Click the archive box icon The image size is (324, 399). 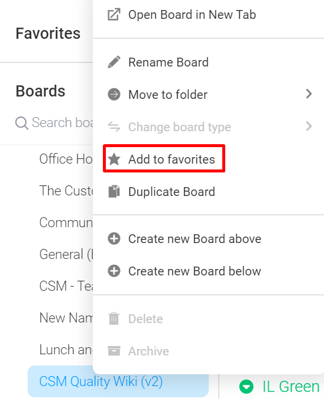point(114,351)
